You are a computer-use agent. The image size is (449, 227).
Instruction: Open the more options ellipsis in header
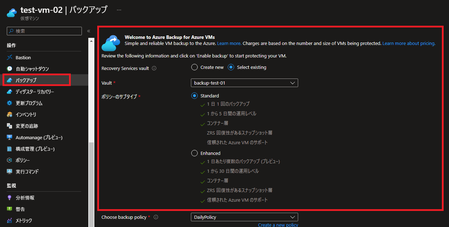(119, 10)
